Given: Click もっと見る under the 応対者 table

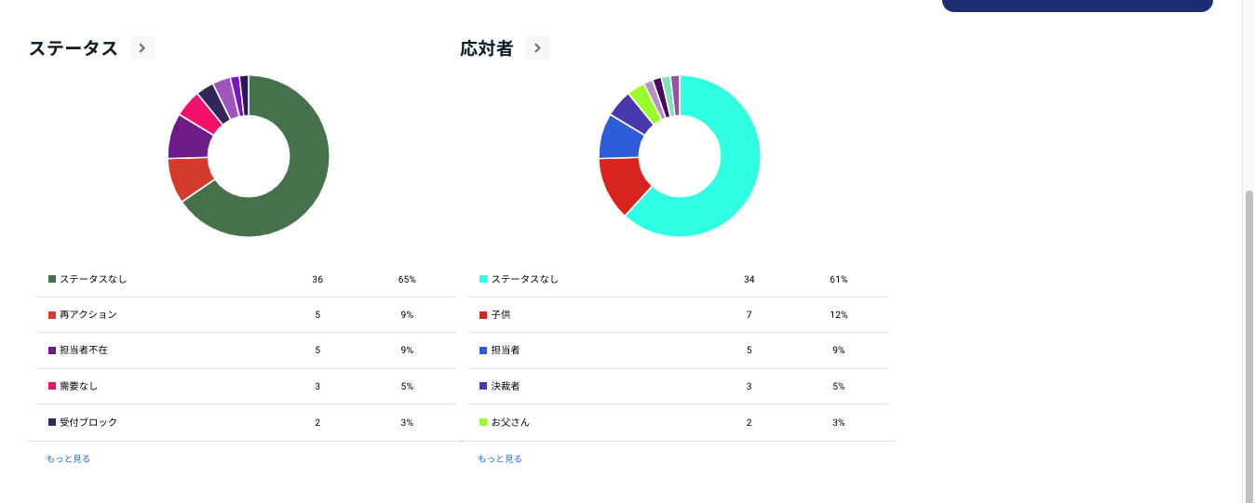Looking at the screenshot, I should coord(500,458).
